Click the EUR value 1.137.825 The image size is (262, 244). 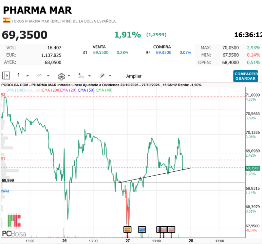click(x=51, y=55)
